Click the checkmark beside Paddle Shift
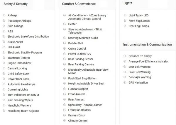 64,43
